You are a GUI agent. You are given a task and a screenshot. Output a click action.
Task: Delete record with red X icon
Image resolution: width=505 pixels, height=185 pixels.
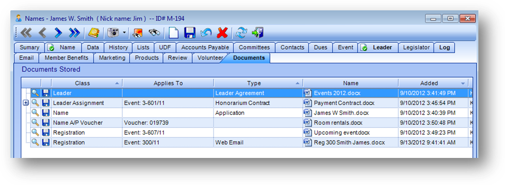point(222,32)
